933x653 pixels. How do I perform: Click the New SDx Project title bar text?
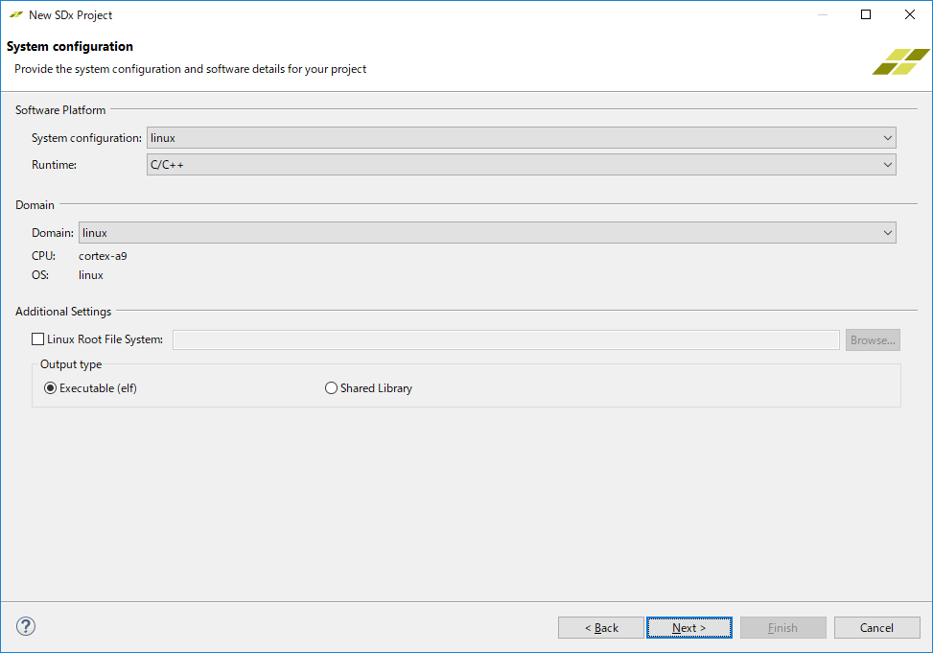pos(71,15)
